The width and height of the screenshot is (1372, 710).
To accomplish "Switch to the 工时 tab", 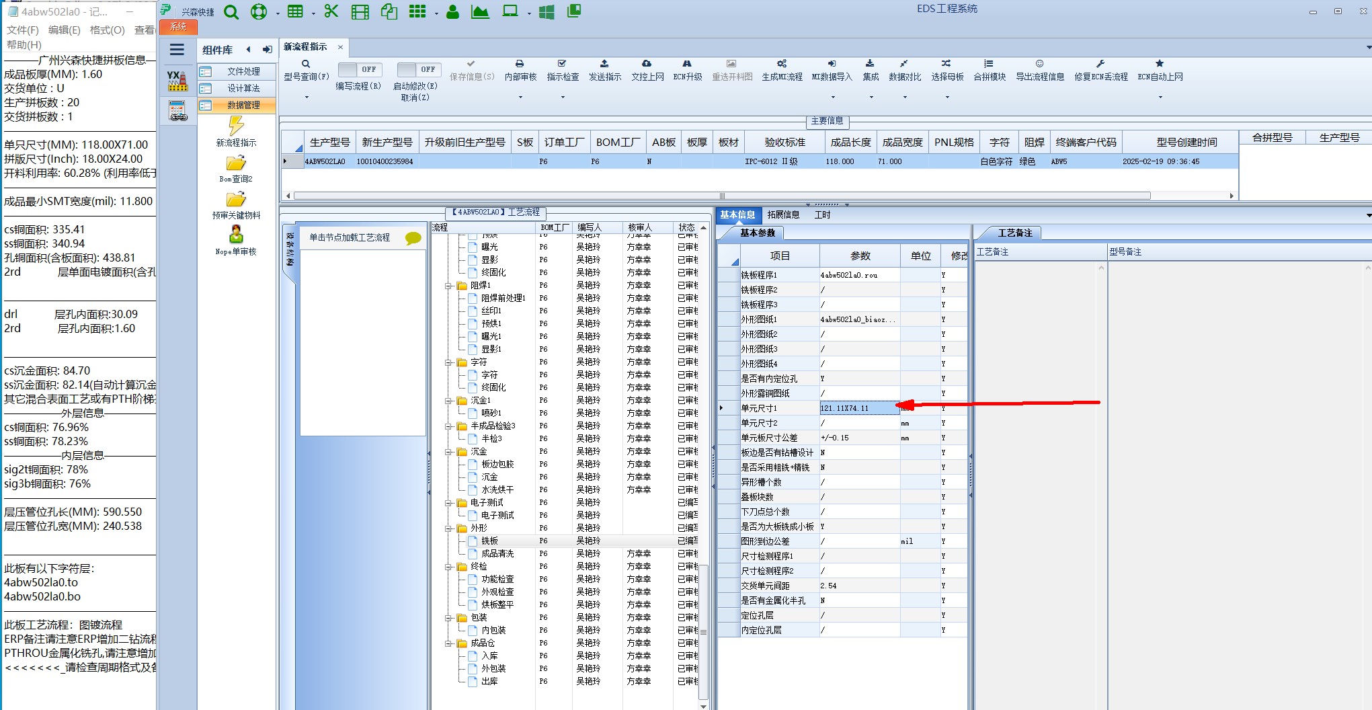I will 823,215.
